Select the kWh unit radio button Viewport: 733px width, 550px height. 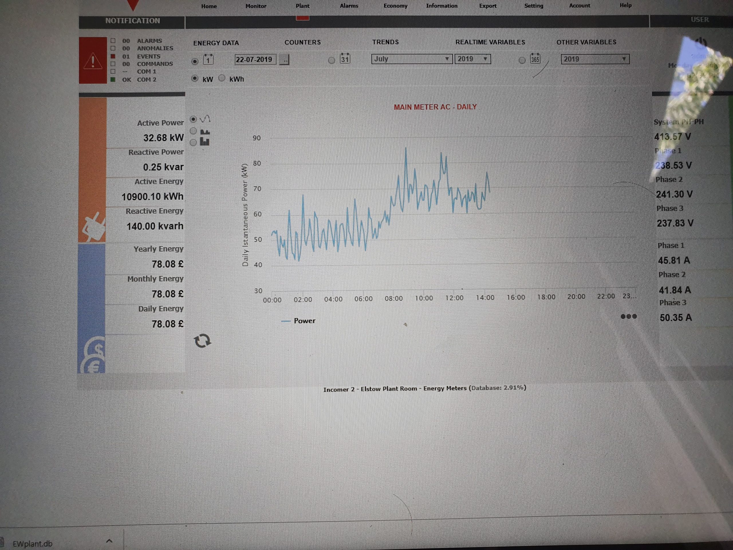[x=222, y=78]
